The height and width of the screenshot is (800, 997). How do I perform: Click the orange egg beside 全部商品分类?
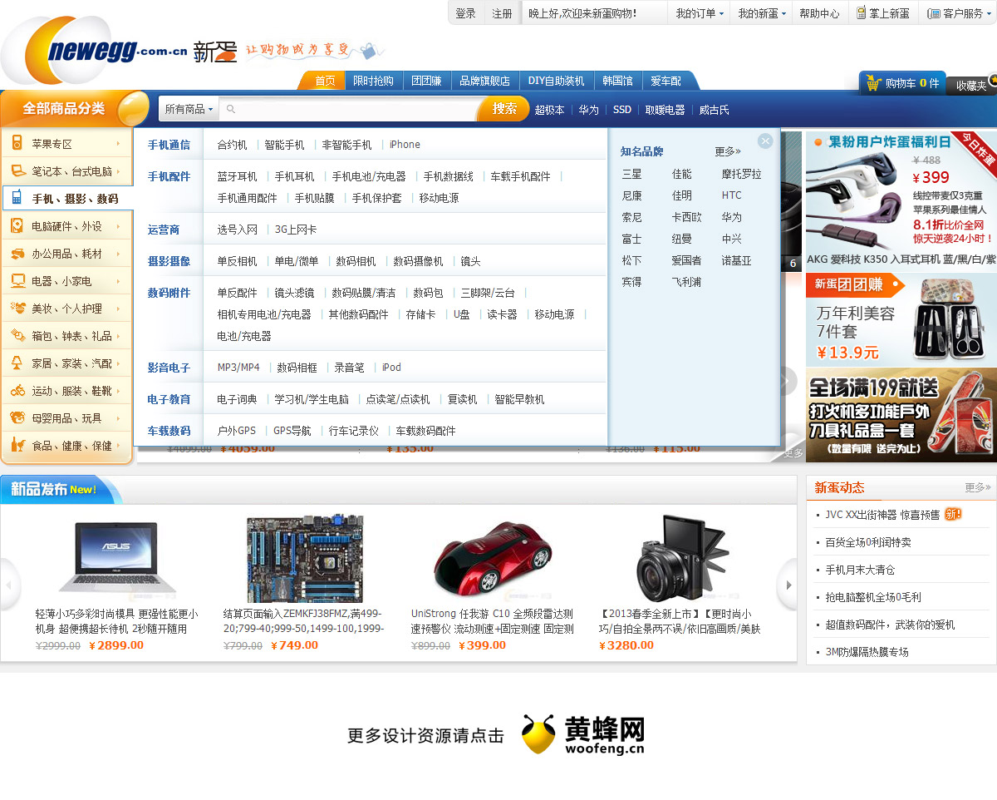click(132, 108)
